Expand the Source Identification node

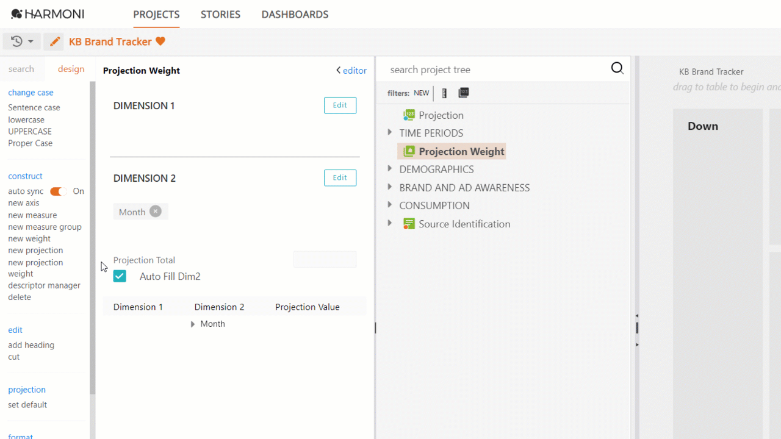tap(390, 223)
